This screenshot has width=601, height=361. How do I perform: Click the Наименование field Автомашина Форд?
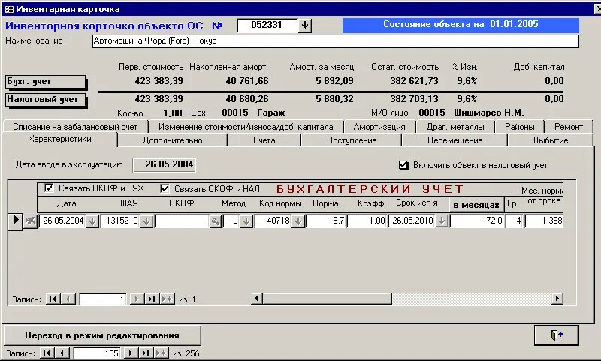(335, 41)
